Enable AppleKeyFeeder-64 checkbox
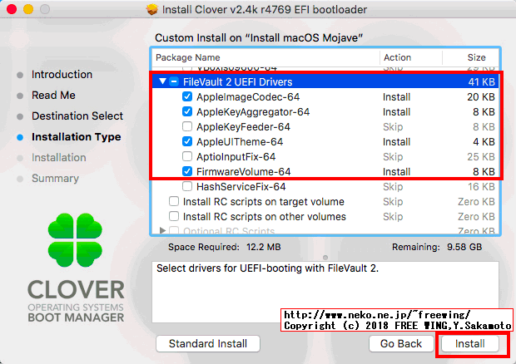This screenshot has width=516, height=364. coord(187,126)
